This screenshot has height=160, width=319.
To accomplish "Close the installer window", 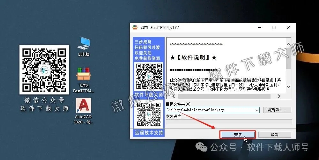I will [x=288, y=27].
